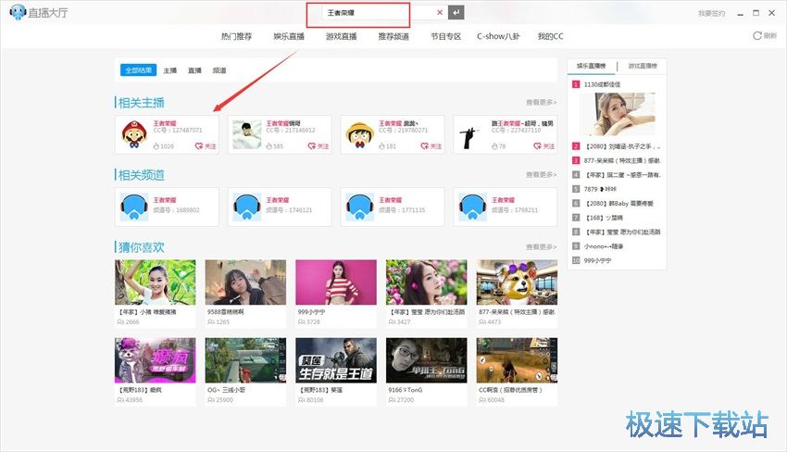Open live thumbnail CC啊浪 60048 viewers
This screenshot has height=452, width=787.
517,360
